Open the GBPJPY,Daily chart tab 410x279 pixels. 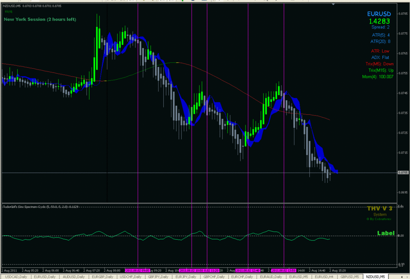tap(159, 277)
